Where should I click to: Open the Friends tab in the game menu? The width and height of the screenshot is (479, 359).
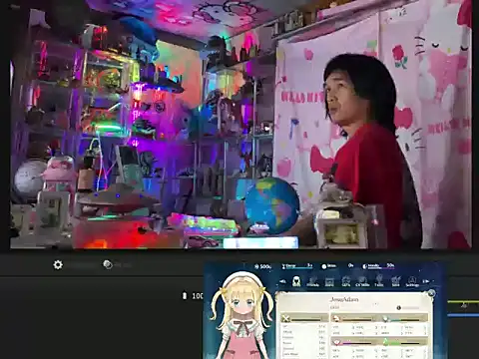coord(312,281)
